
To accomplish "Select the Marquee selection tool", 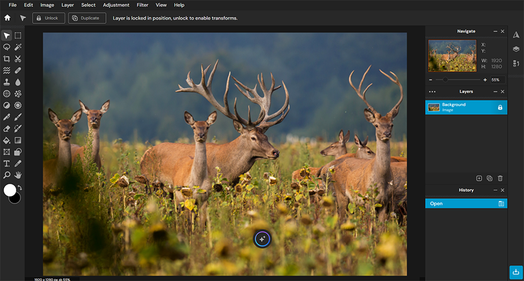I will click(18, 36).
